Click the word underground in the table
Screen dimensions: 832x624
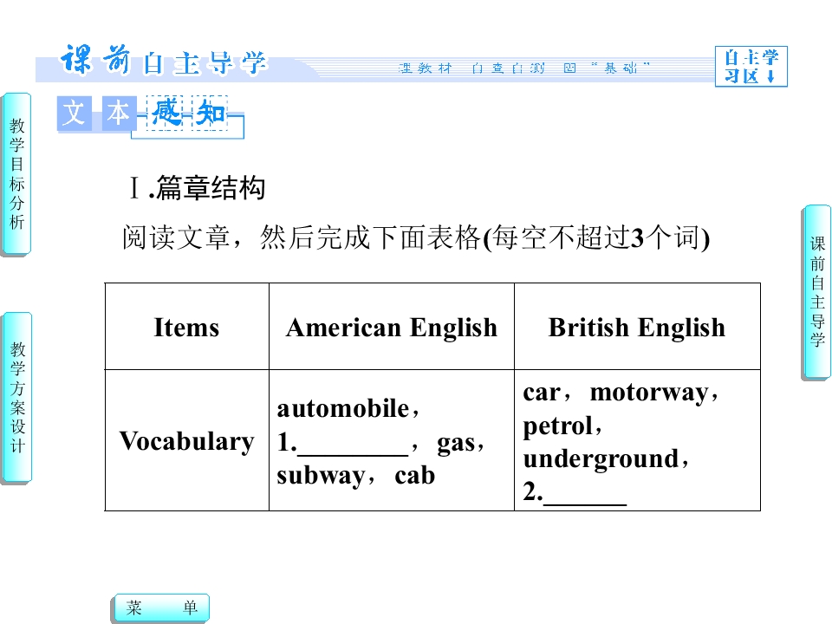tap(601, 459)
